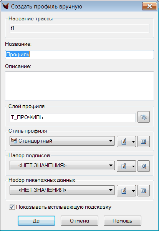The height and width of the screenshot is (231, 159).
Task: Preview the Набор подписей set with magnifier icon
Action: coord(144,166)
